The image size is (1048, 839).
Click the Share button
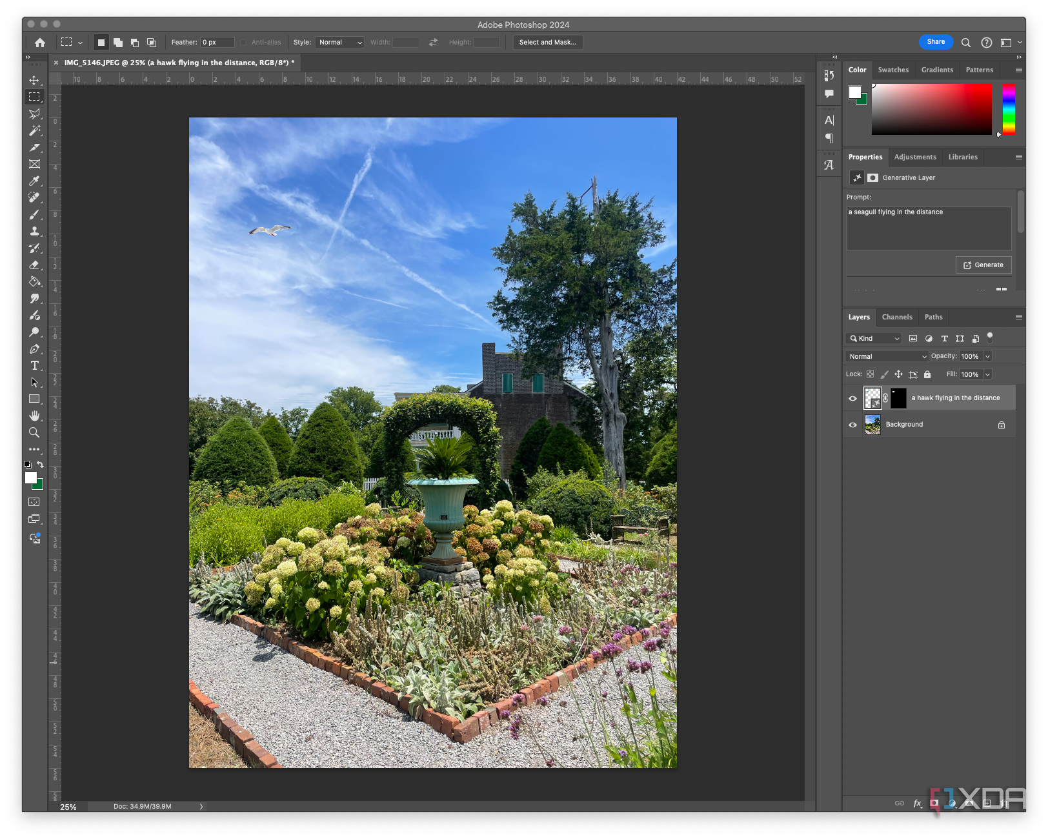tap(936, 42)
